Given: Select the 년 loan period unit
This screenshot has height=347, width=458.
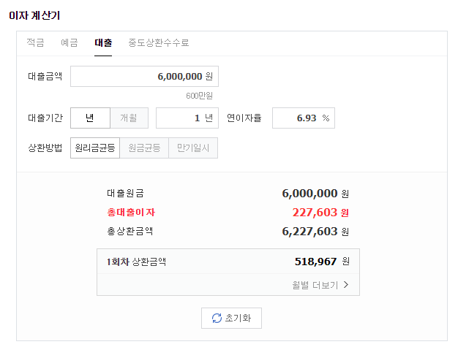Looking at the screenshot, I should (x=90, y=118).
